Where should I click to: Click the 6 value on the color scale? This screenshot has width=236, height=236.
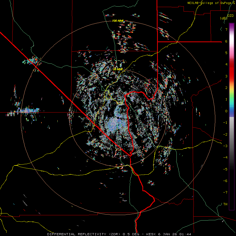click(226, 41)
